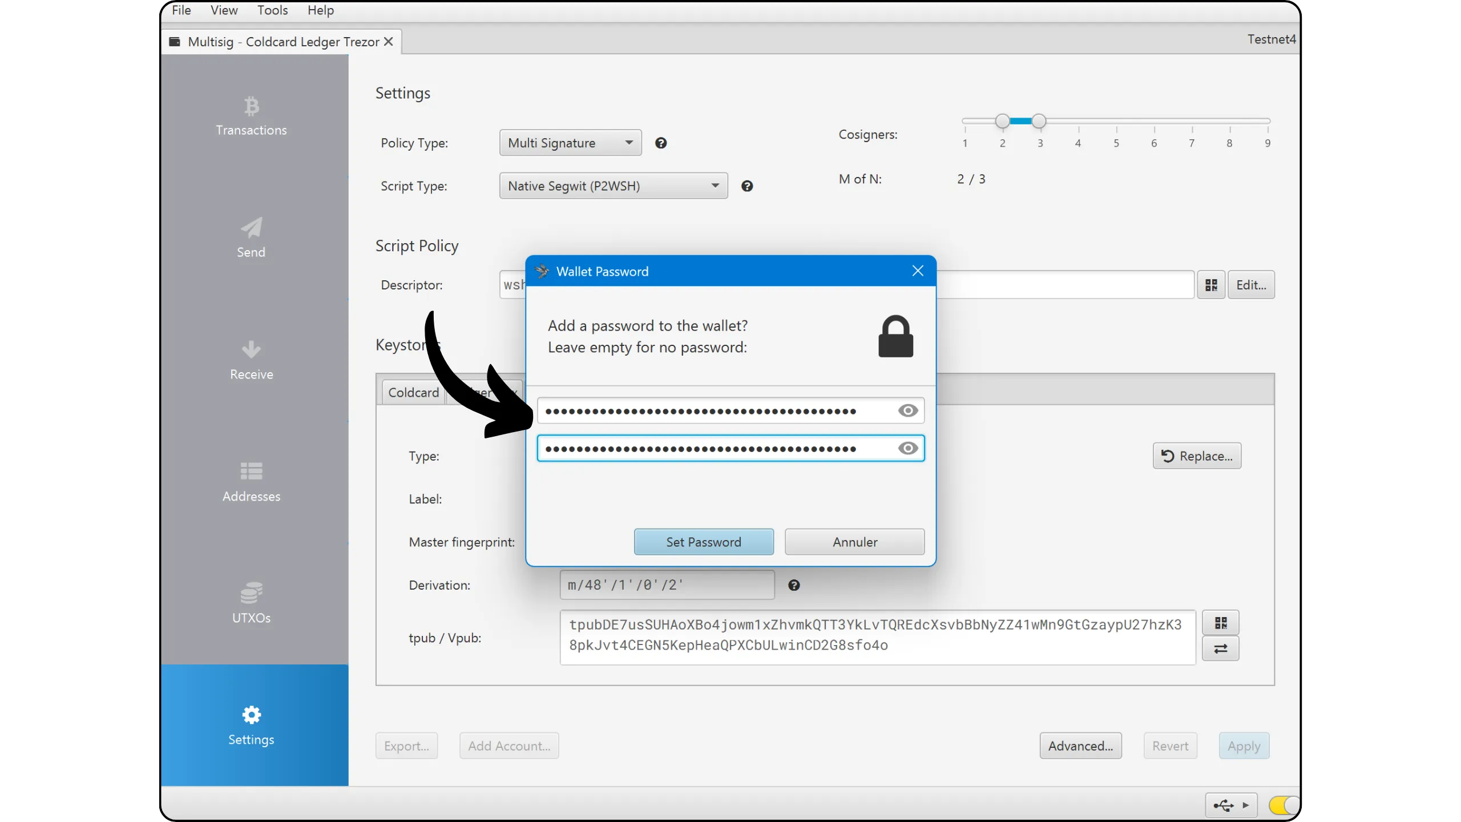
Task: Show the UTXOs sidebar panel
Action: (x=251, y=604)
